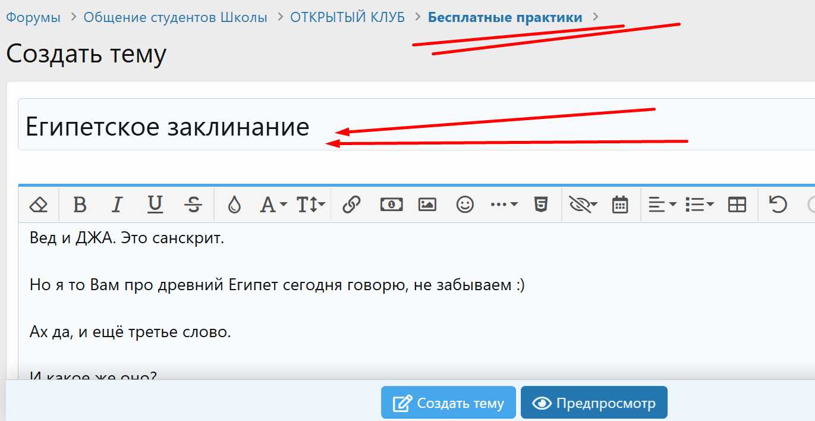Toggle bold formatting
The height and width of the screenshot is (421, 815).
click(80, 205)
